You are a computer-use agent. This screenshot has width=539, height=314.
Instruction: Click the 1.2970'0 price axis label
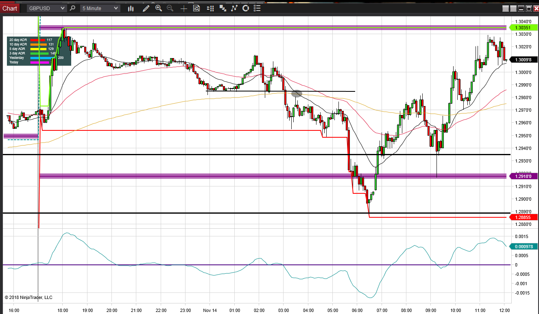523,110
